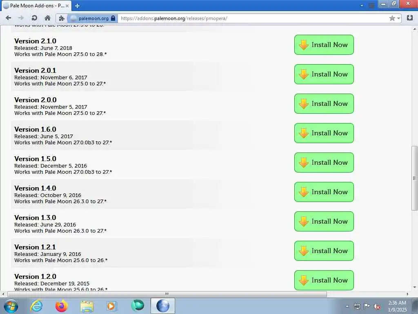Click the palemoon.org site identity badge
The image size is (418, 314).
pos(93,18)
